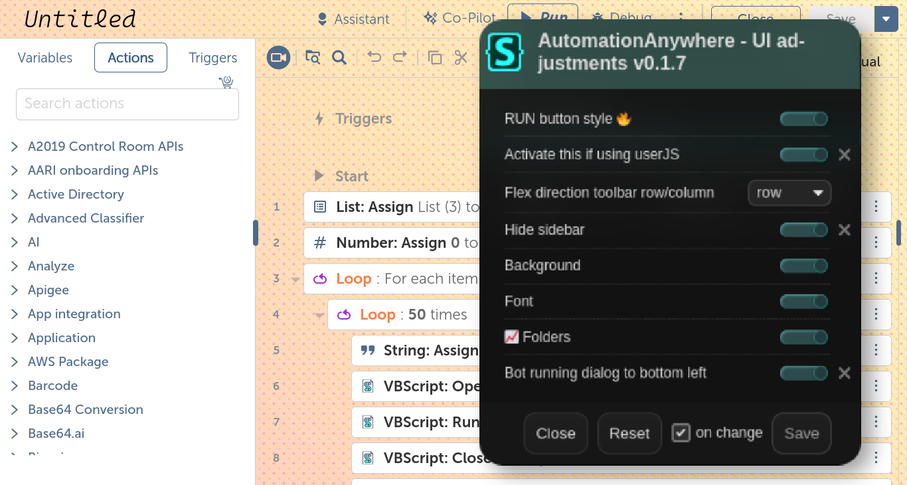Toggle 'Activate this if using userJS'

[803, 155]
